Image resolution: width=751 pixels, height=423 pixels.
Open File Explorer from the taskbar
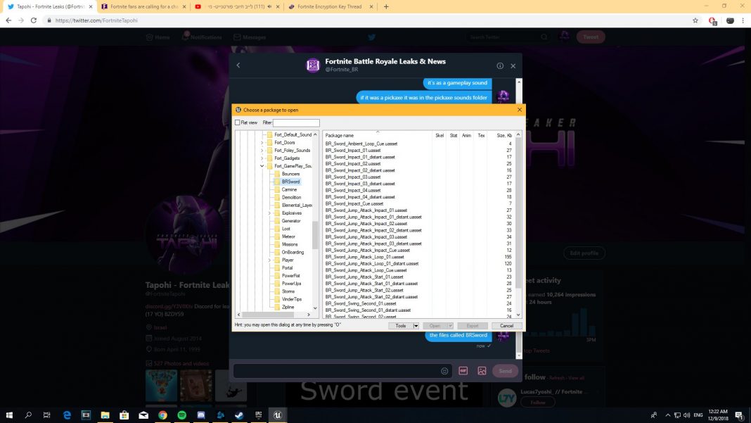105,415
